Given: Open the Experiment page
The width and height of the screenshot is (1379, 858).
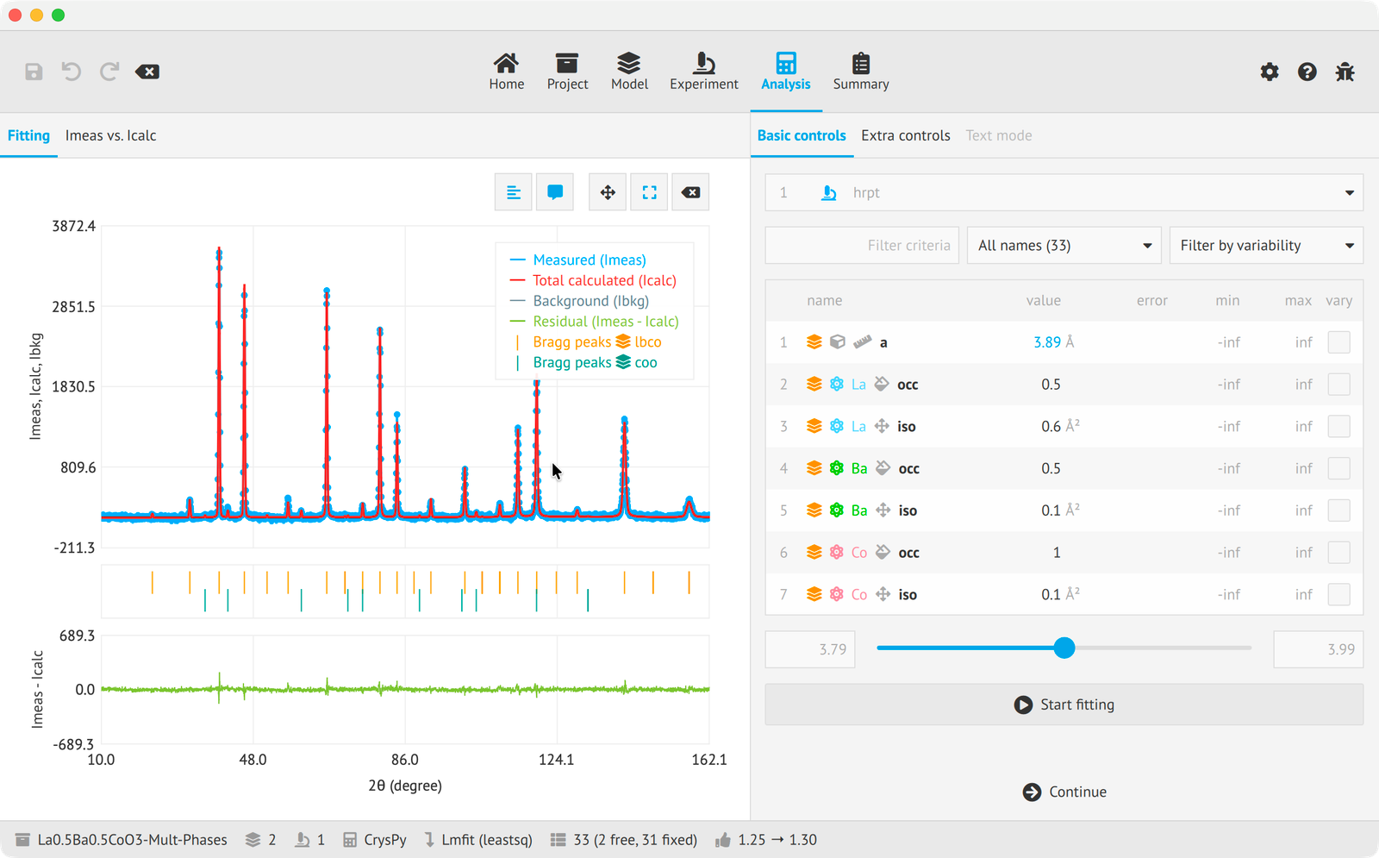Looking at the screenshot, I should pyautogui.click(x=704, y=72).
